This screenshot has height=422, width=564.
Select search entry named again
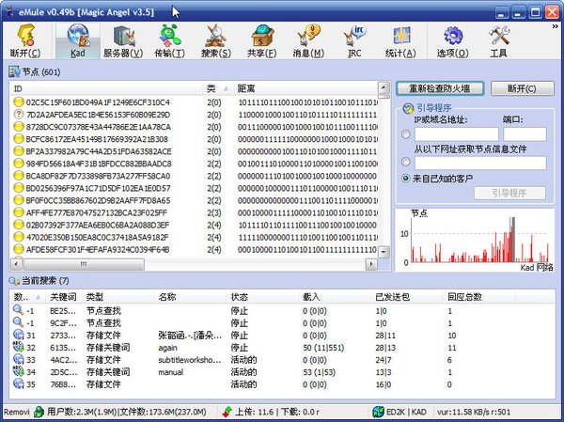282,347
